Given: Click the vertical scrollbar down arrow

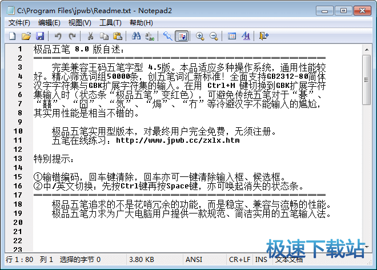Looking at the screenshot, I should click(367, 249).
